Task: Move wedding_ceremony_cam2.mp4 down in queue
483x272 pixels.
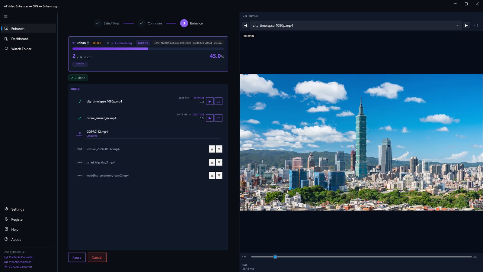Action: pyautogui.click(x=219, y=175)
